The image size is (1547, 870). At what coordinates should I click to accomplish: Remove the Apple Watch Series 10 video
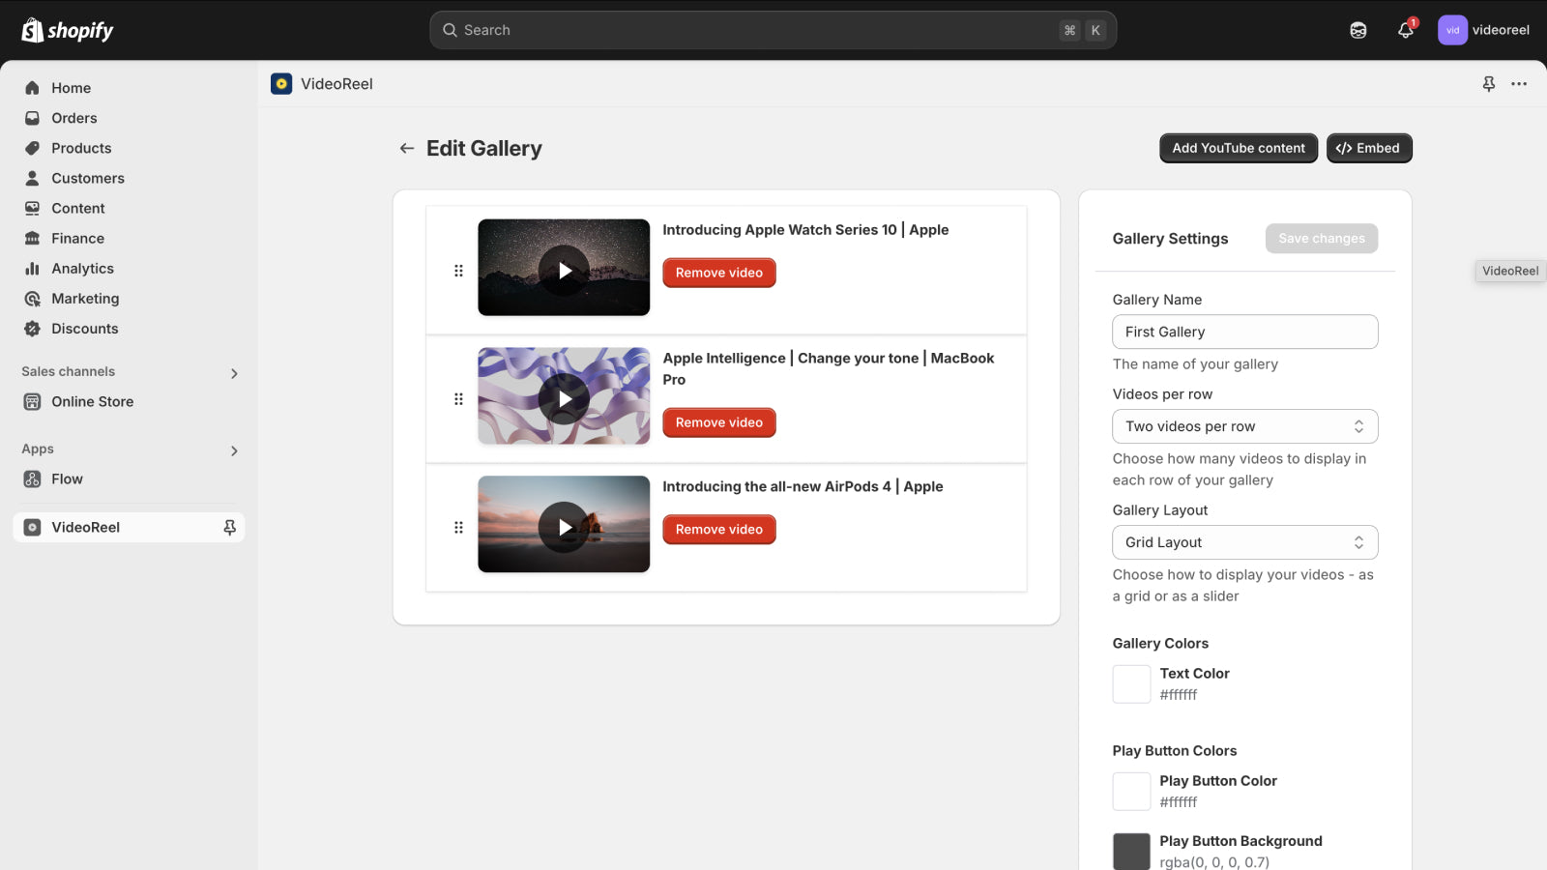pos(718,273)
